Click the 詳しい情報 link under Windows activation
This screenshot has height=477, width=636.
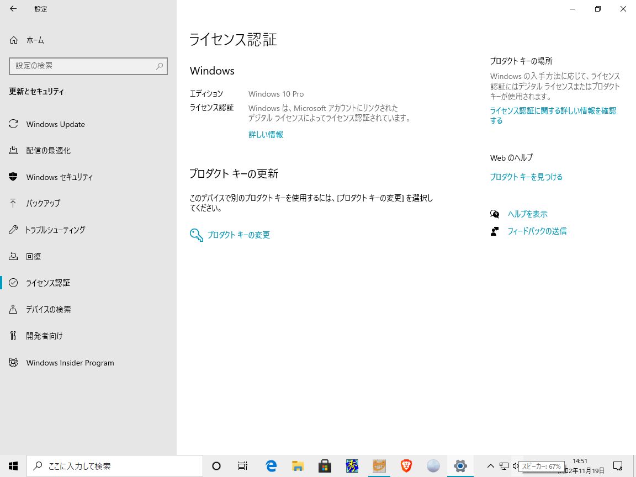[266, 134]
